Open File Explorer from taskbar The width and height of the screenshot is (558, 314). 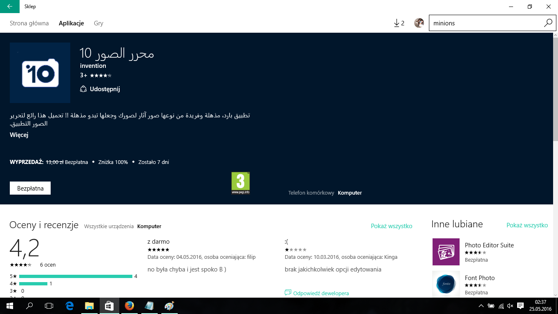89,306
